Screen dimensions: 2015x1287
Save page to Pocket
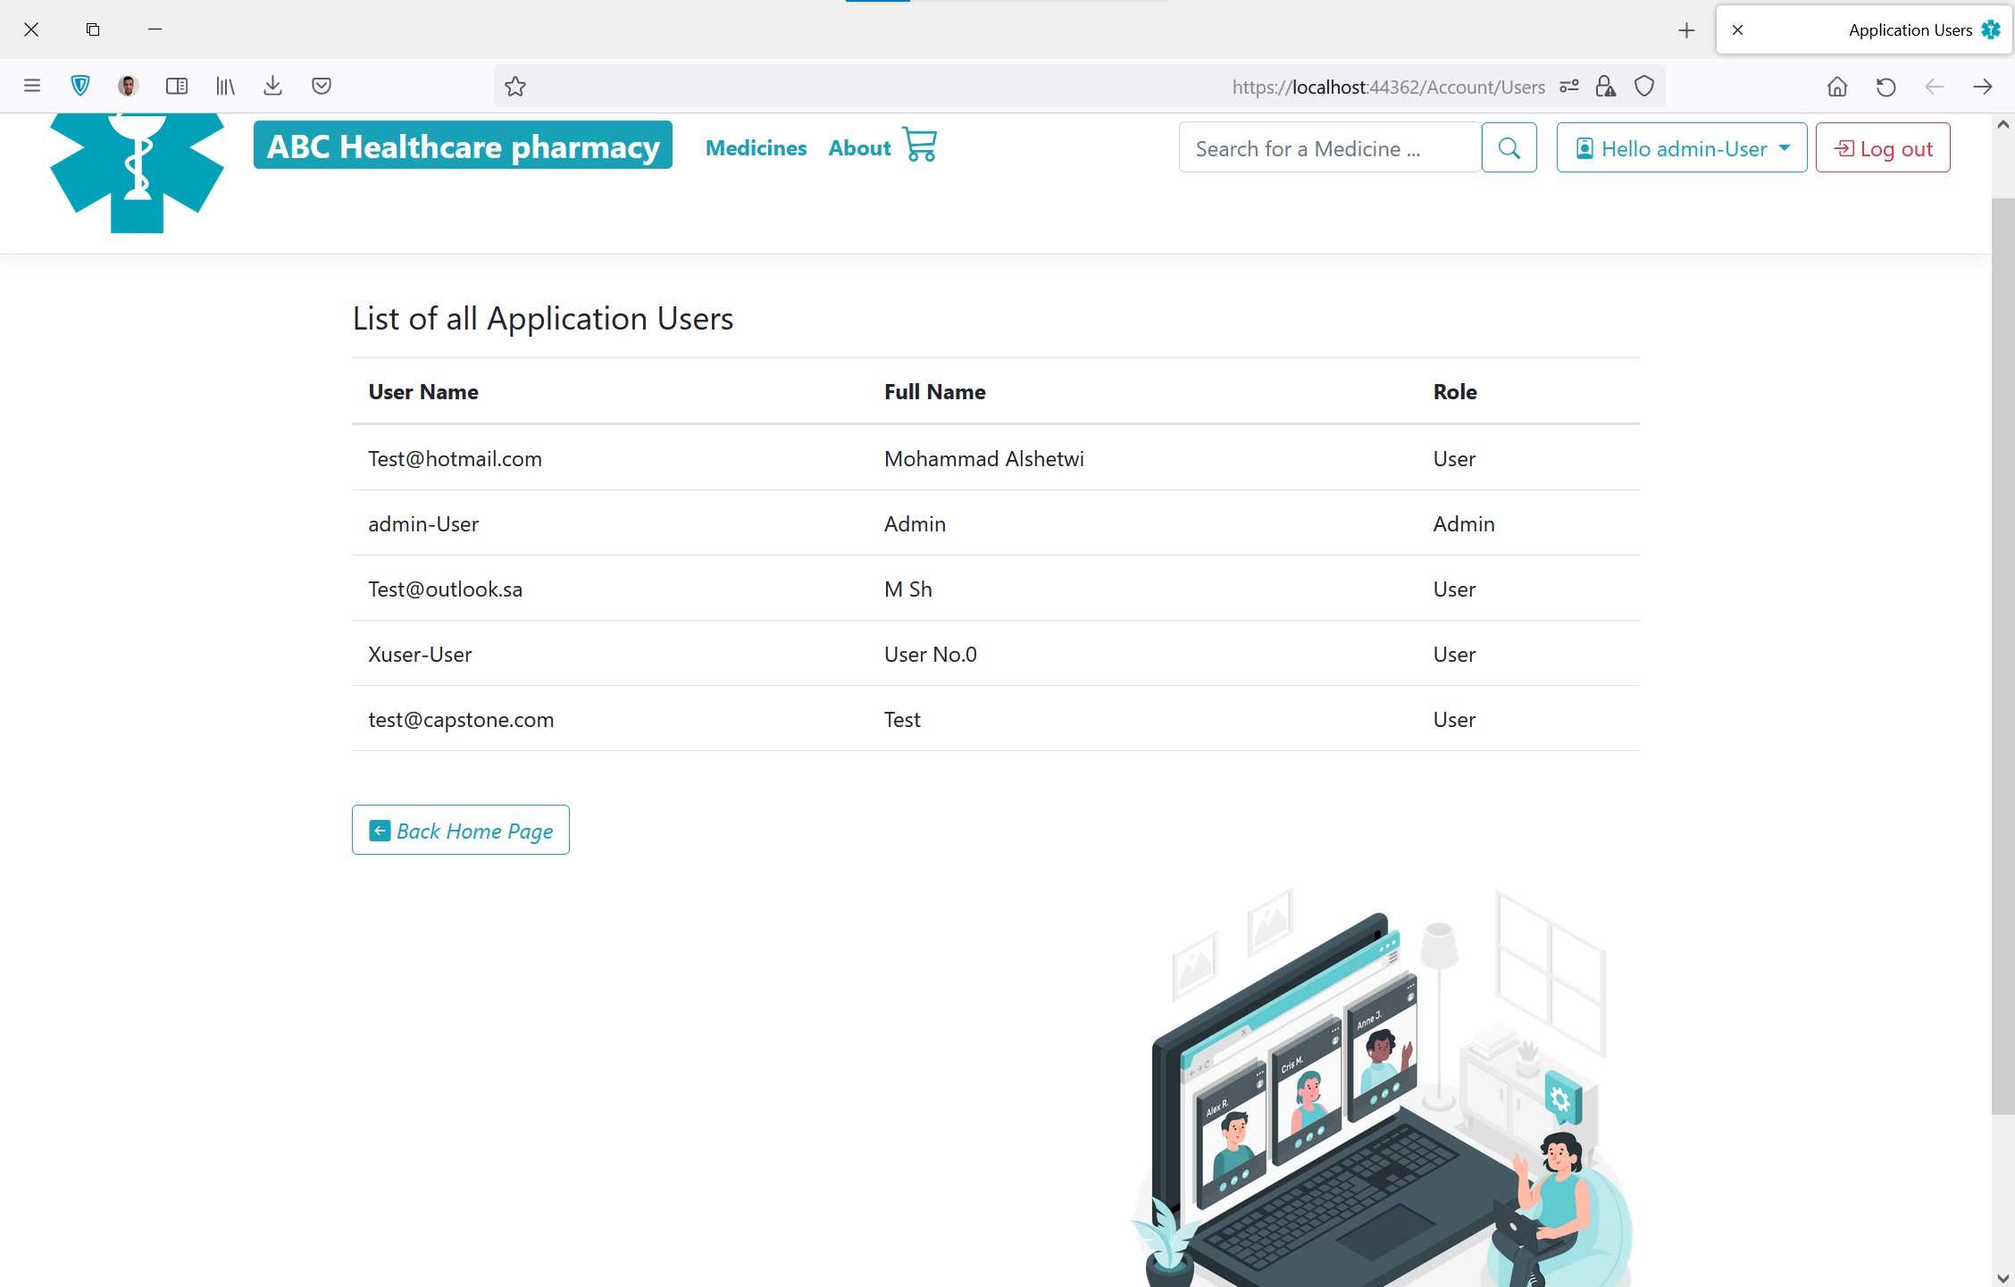[x=322, y=86]
